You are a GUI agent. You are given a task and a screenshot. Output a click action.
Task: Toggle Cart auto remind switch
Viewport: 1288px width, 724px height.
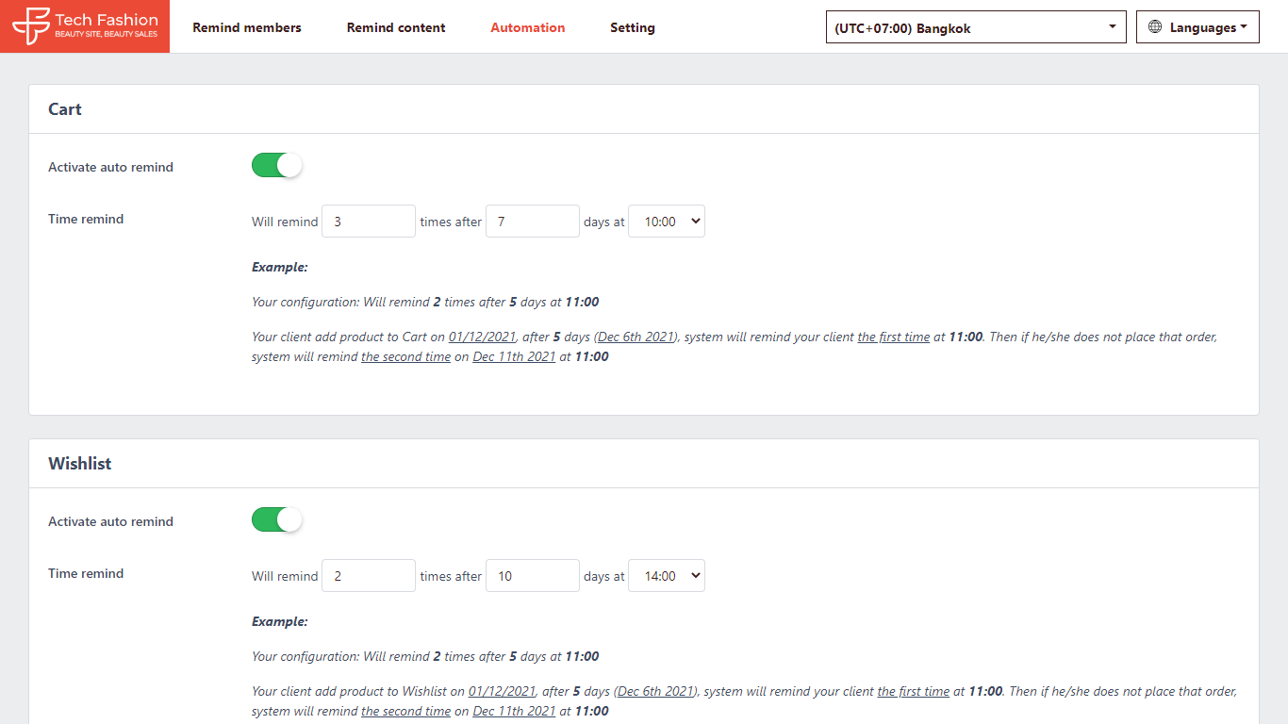(276, 166)
